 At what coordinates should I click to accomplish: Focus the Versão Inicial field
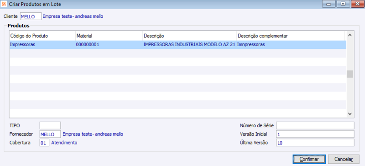point(315,134)
